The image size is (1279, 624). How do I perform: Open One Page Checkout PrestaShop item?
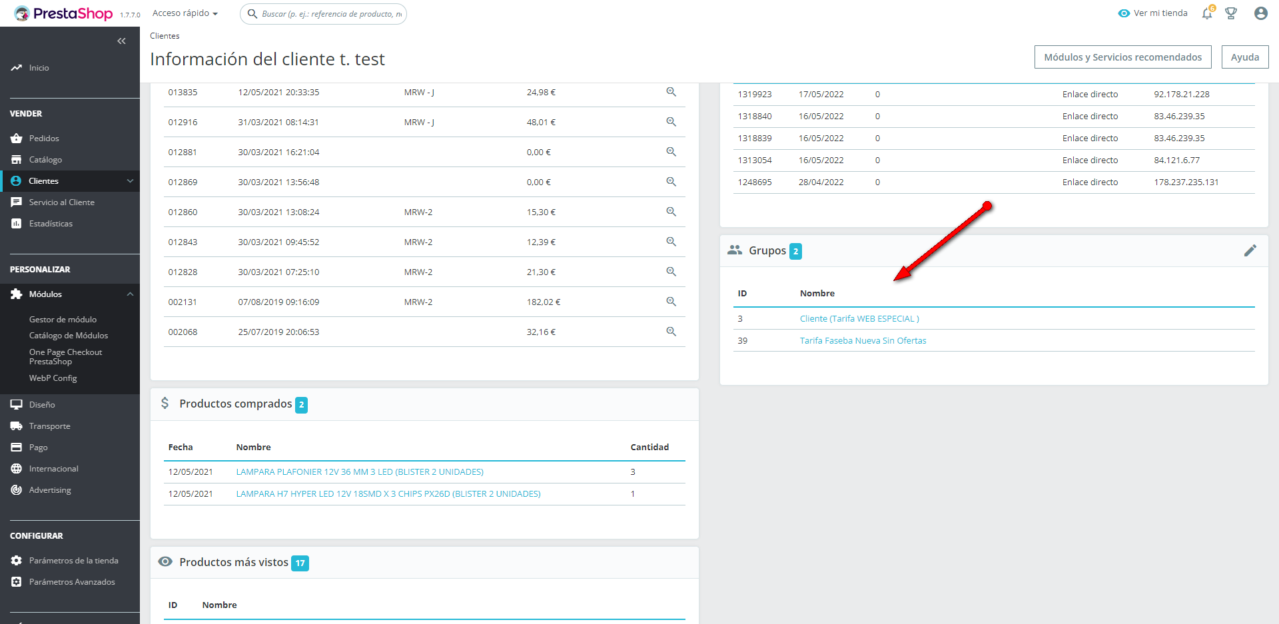[65, 356]
